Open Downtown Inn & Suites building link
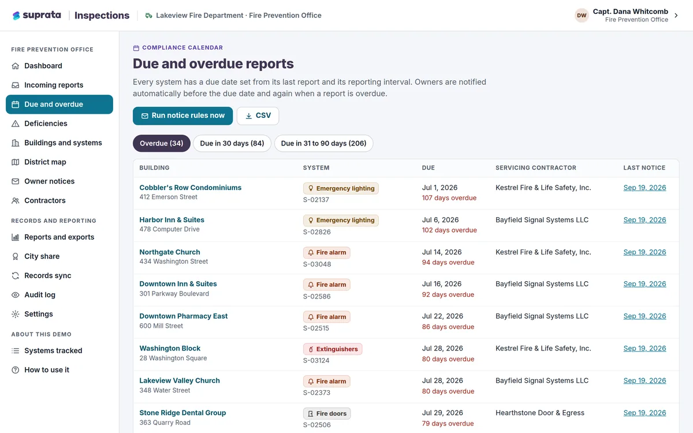This screenshot has height=433, width=693. click(x=178, y=284)
